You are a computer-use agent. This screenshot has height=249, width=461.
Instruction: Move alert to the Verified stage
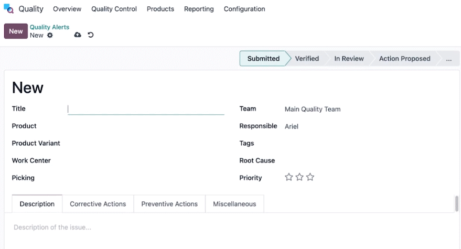pyautogui.click(x=307, y=59)
